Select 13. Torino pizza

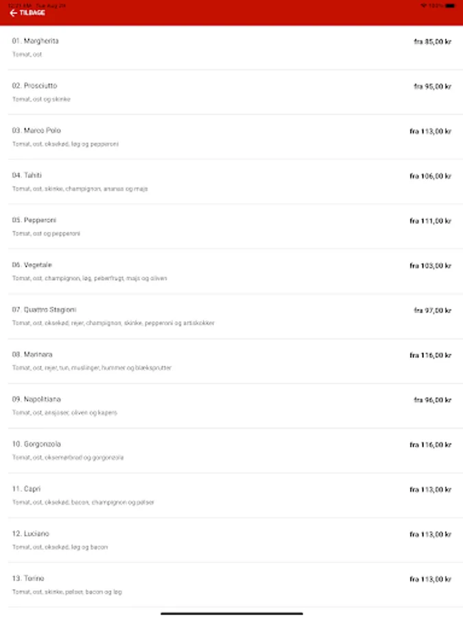(28, 578)
